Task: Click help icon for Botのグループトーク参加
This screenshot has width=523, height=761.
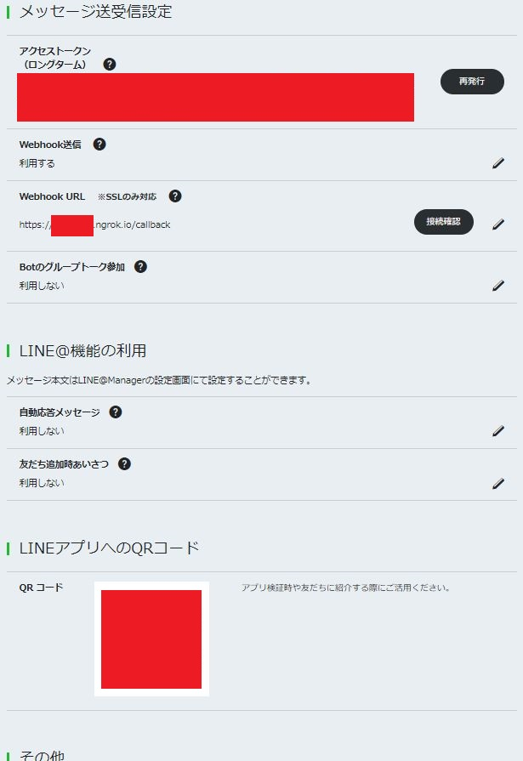Action: 140,266
